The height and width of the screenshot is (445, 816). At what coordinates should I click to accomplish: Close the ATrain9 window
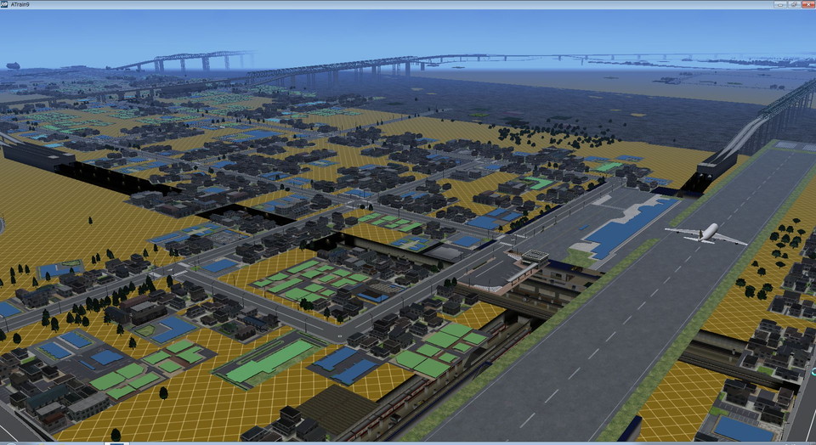pos(808,4)
